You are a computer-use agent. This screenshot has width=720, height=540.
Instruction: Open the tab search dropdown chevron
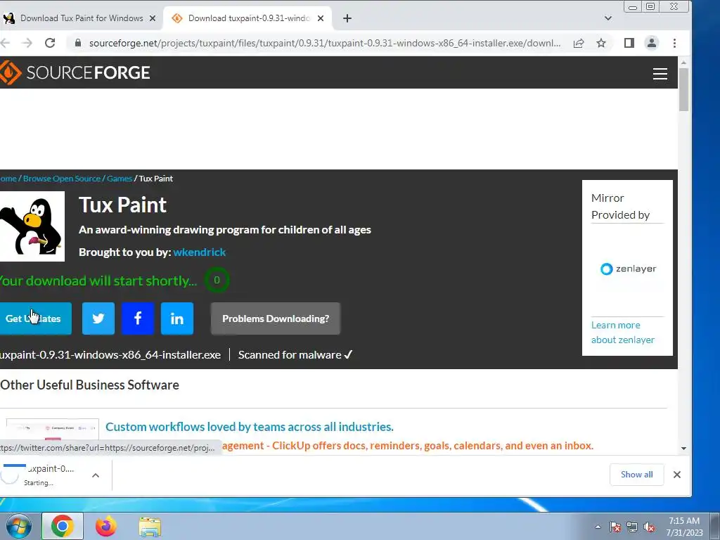tap(608, 18)
